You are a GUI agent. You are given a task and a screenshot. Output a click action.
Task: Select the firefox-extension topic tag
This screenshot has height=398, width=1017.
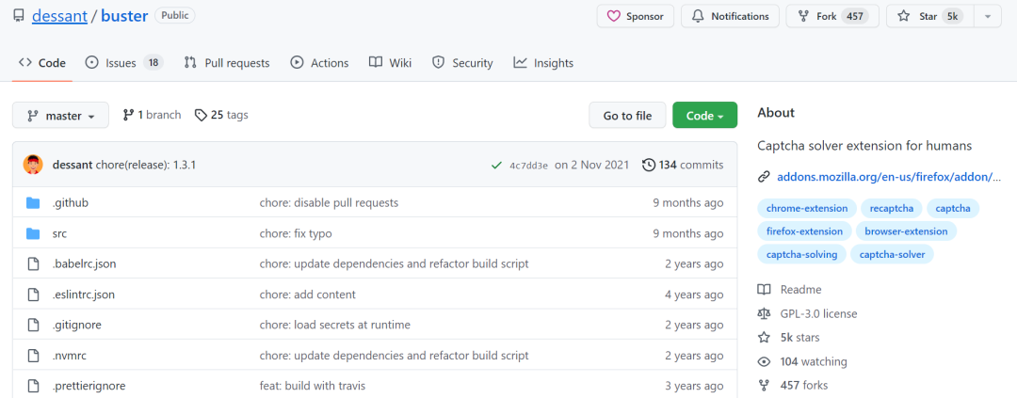coord(804,231)
